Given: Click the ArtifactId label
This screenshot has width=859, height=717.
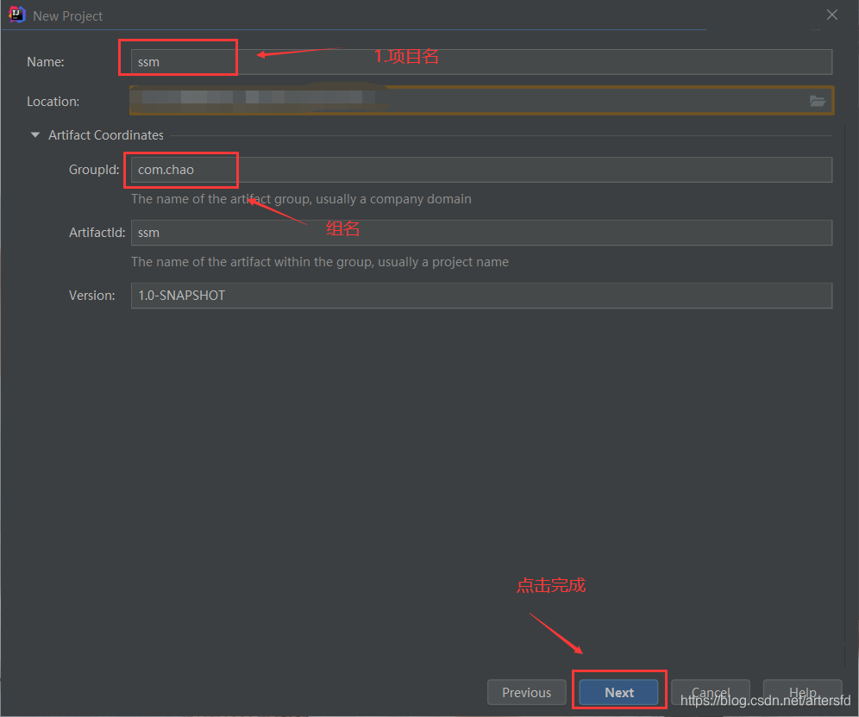Looking at the screenshot, I should [x=97, y=233].
